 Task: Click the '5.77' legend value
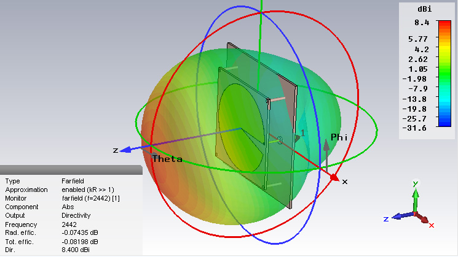pyautogui.click(x=417, y=39)
